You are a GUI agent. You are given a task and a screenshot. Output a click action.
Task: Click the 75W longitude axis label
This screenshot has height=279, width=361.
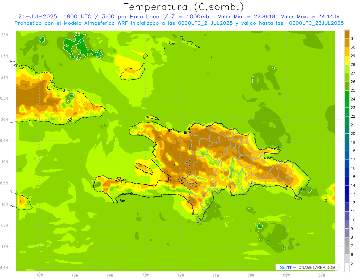point(75,275)
